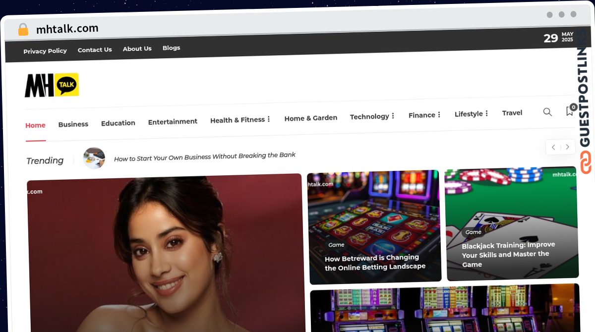Click the next trending arrow
This screenshot has height=332, width=595.
click(x=568, y=147)
